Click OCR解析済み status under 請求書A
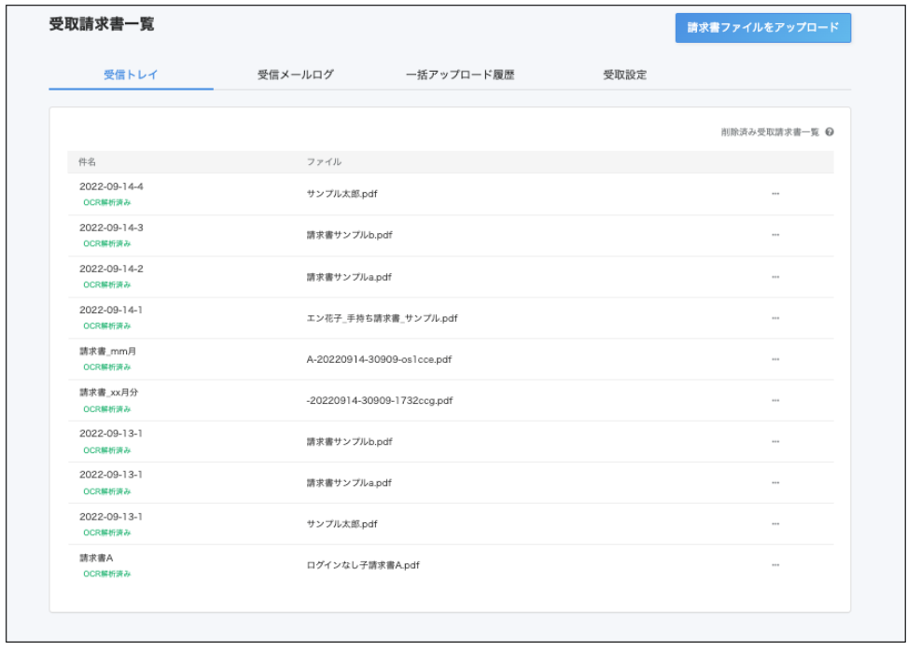Viewport: 907px width, 650px height. coord(107,574)
